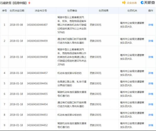This screenshot has width=156, height=131.
Task: Click 机动车违反禁令标志的 reason in row 8
Action: [x=69, y=115]
